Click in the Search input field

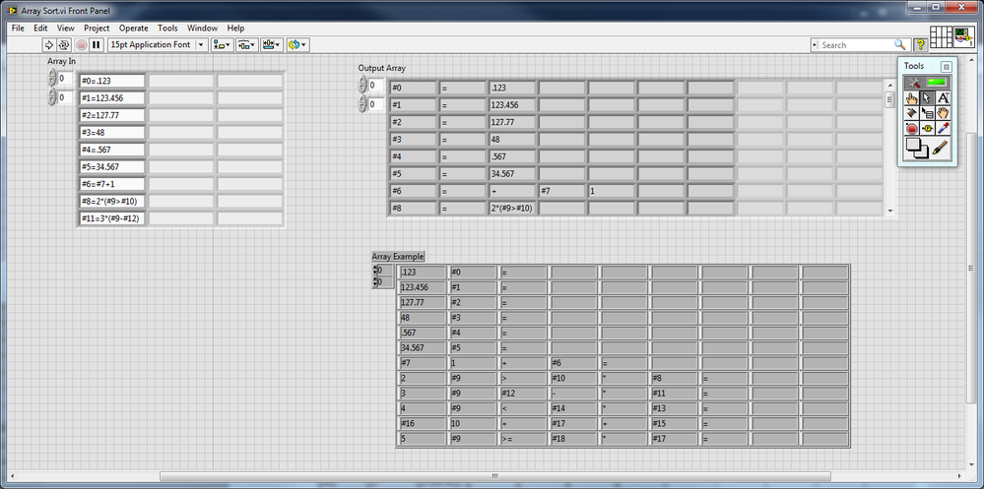coord(857,45)
